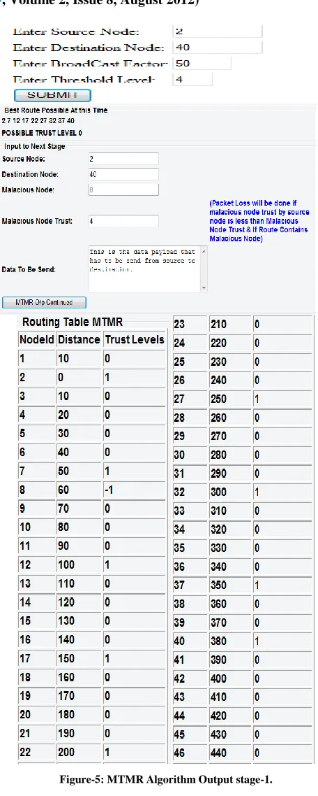Click the 'Malacious Node Trust:' label
This screenshot has width=318, height=796.
(37, 221)
